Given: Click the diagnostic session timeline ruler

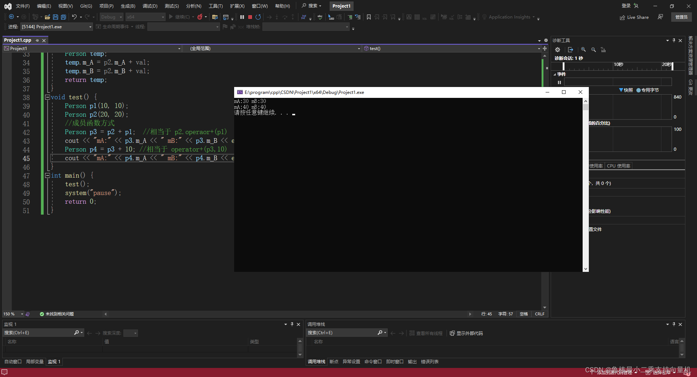Looking at the screenshot, I should [x=617, y=66].
